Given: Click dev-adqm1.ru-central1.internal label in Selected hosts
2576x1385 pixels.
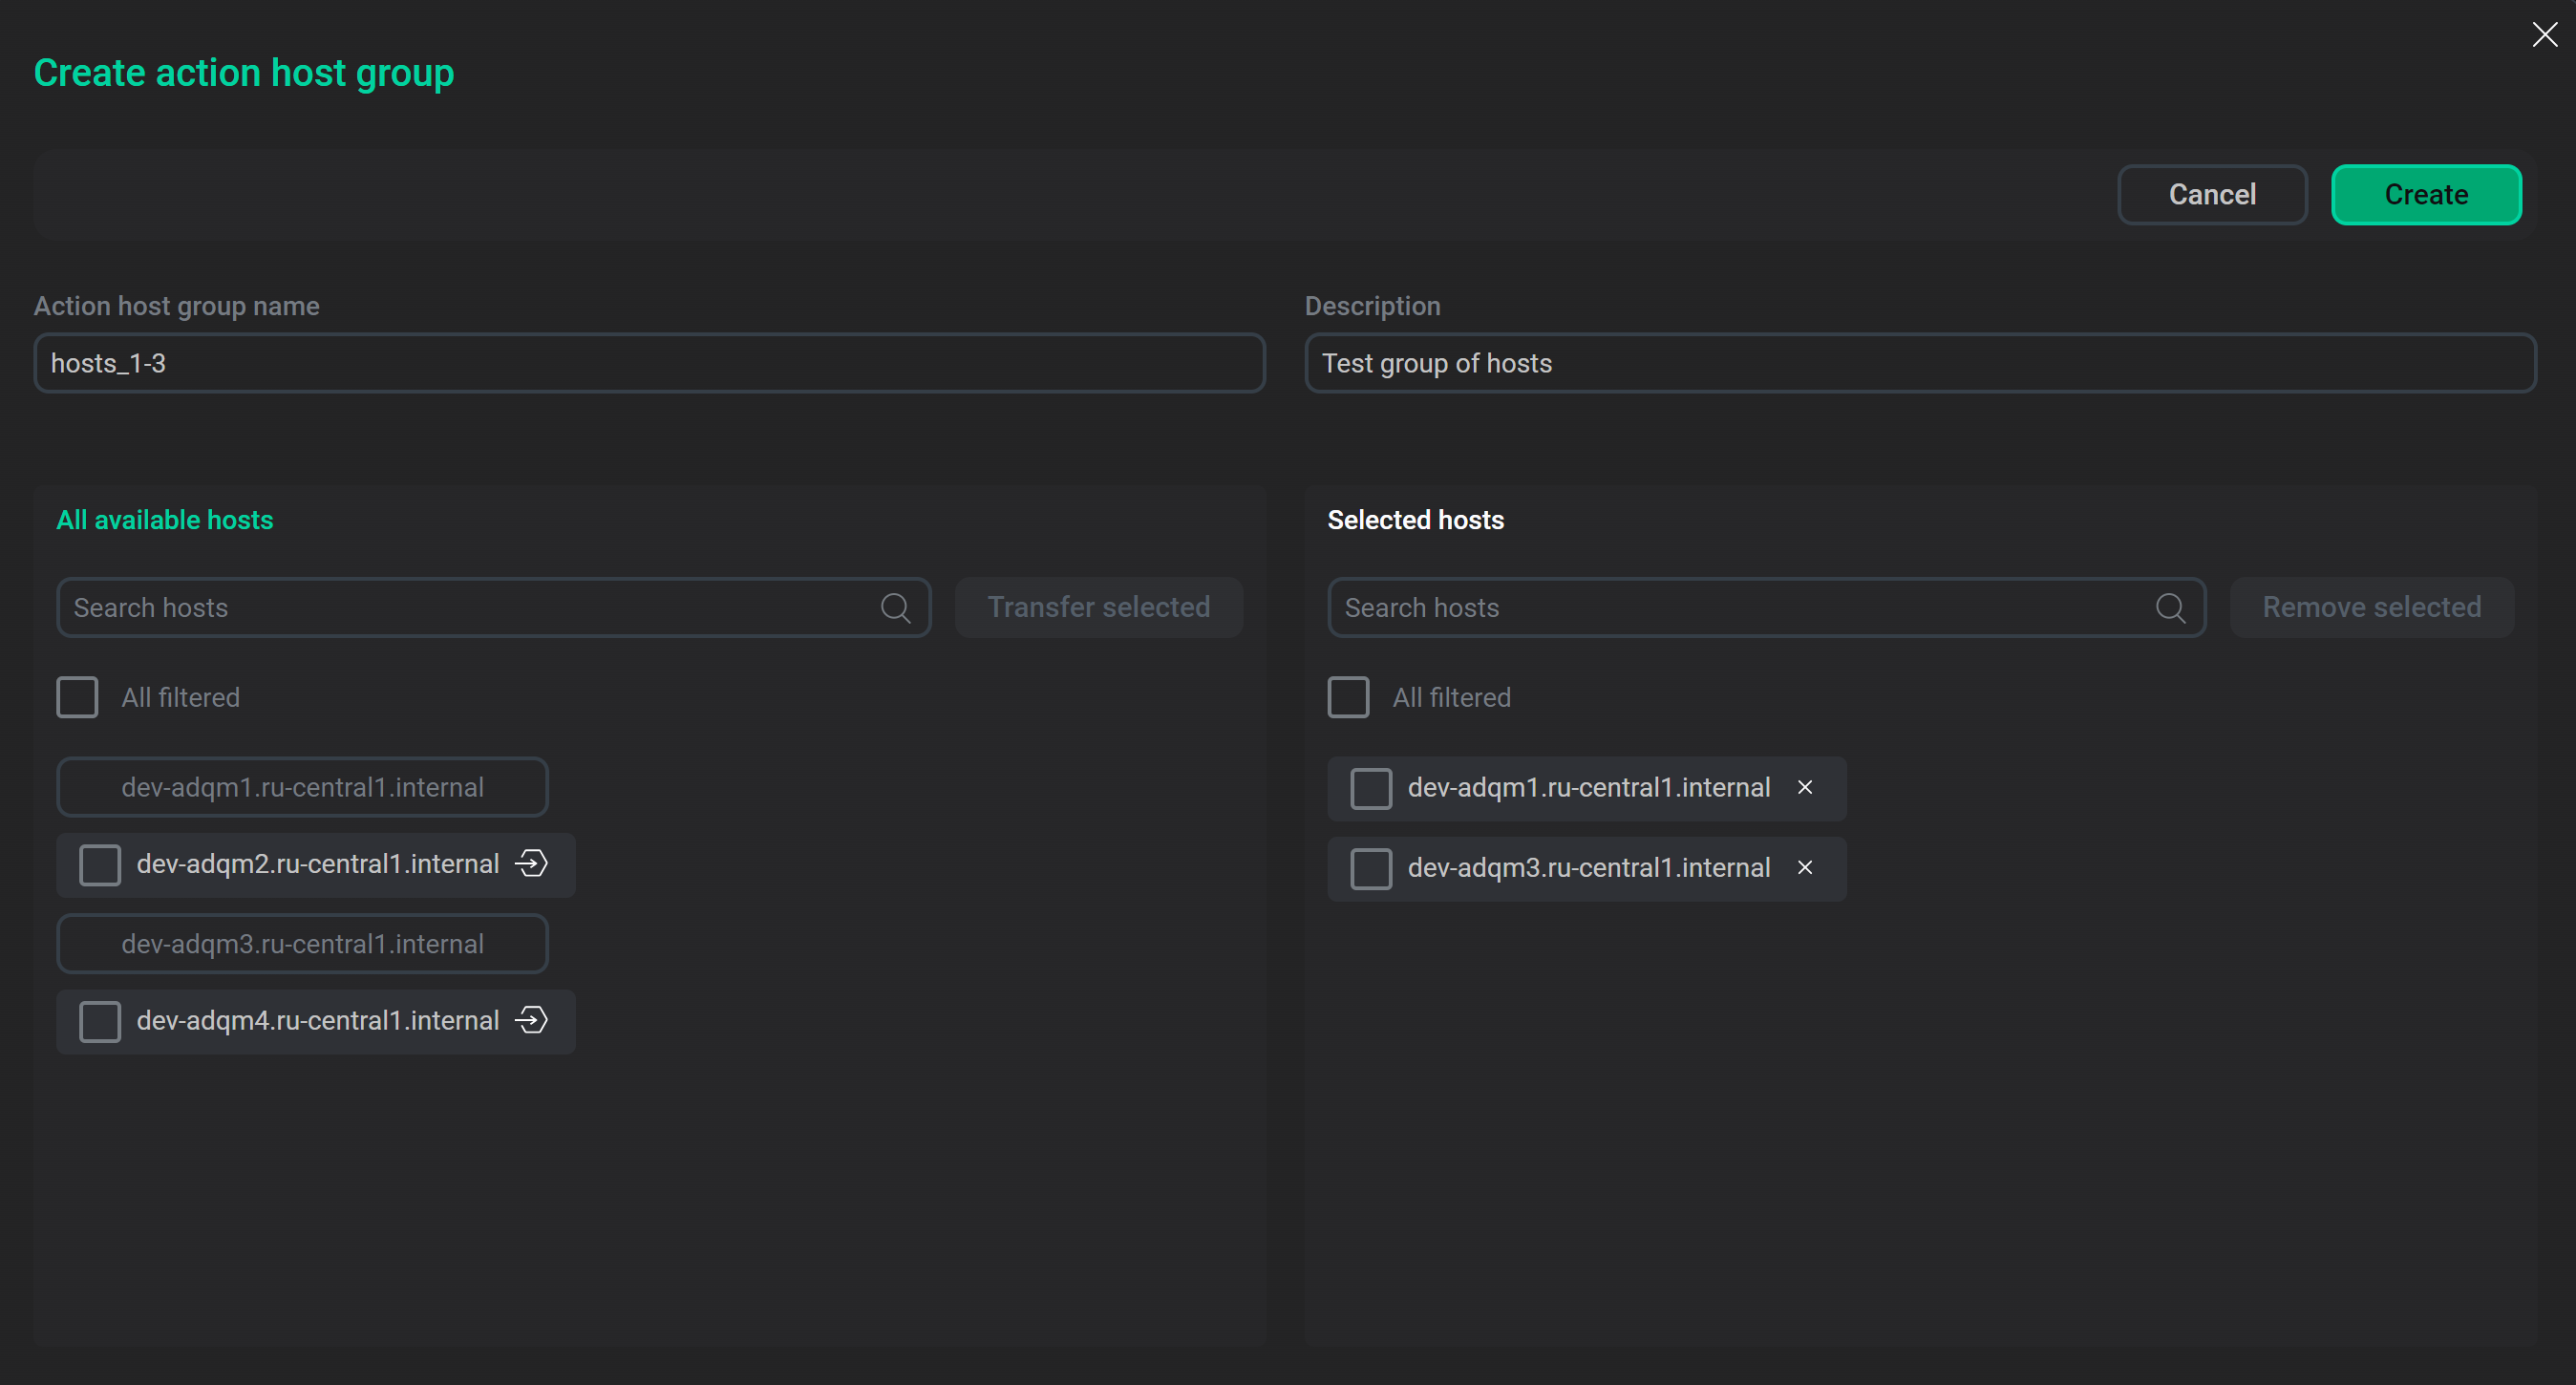Looking at the screenshot, I should click(1589, 787).
